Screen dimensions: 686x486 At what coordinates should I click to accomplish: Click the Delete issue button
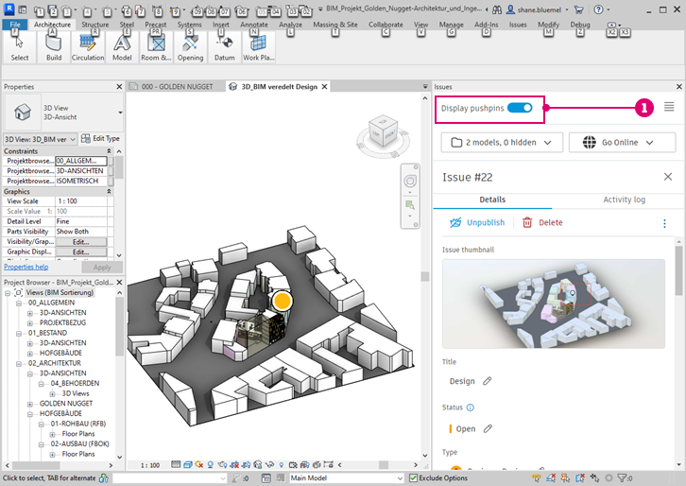click(x=542, y=222)
